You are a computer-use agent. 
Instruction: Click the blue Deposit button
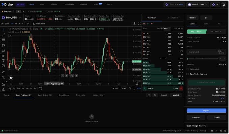coord(206,111)
